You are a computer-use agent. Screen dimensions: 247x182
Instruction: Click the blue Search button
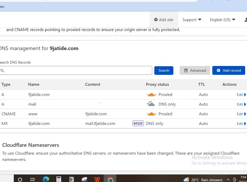[x=164, y=70]
